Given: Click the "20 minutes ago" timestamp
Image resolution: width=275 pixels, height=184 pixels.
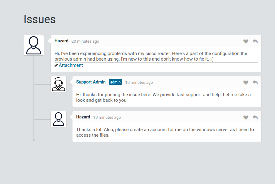Looking at the screenshot, I should point(85,41).
